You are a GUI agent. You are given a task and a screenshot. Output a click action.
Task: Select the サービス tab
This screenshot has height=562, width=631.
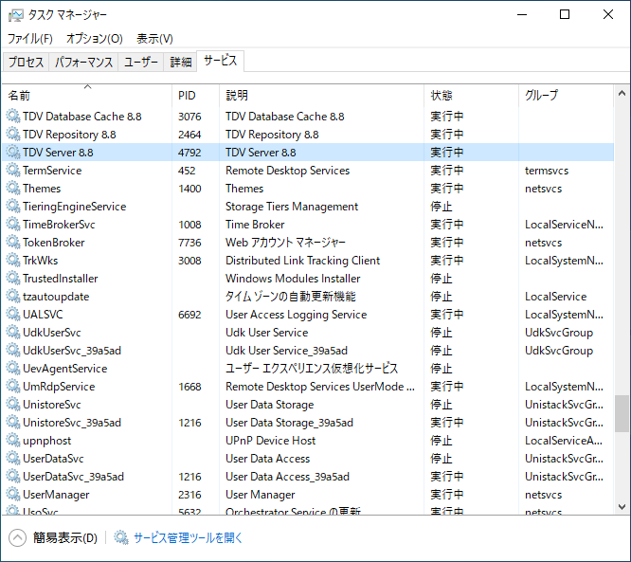click(x=220, y=61)
